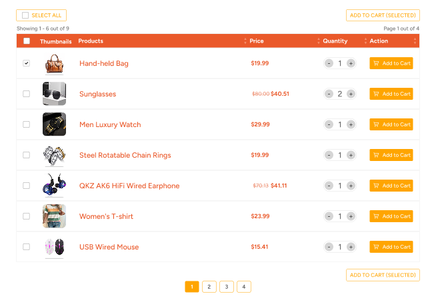436x300 pixels.
Task: Click the Women's T-shirt thumbnail
Action: click(x=54, y=216)
